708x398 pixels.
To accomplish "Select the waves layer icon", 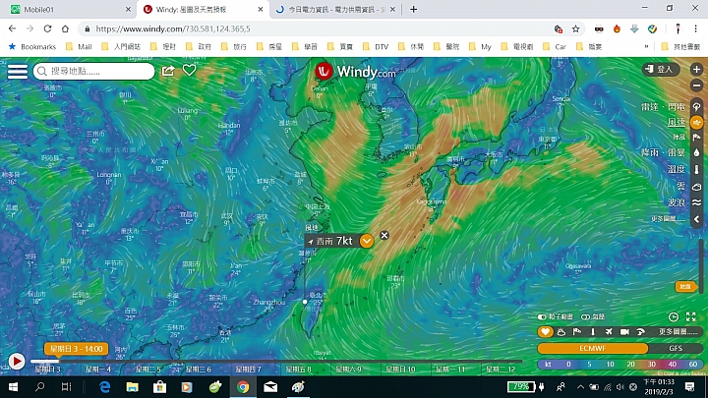I will [x=697, y=202].
